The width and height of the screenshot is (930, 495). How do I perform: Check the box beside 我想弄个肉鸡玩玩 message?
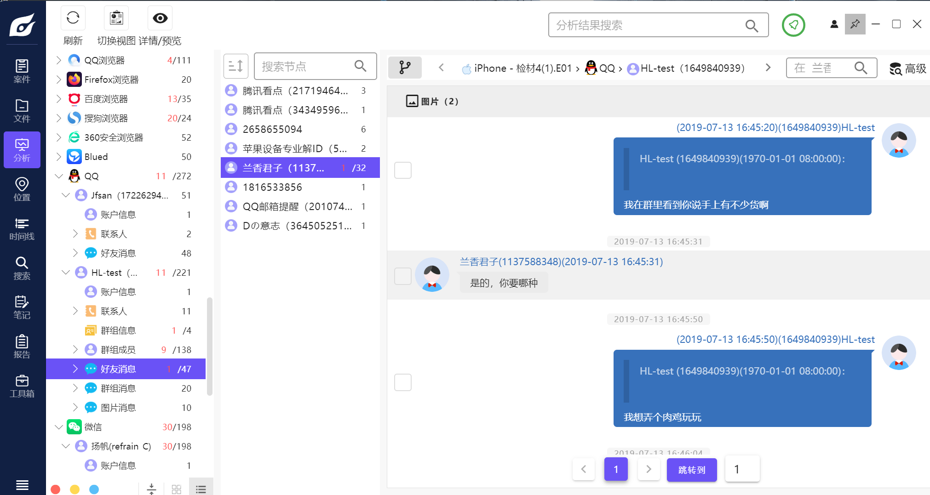(x=403, y=382)
